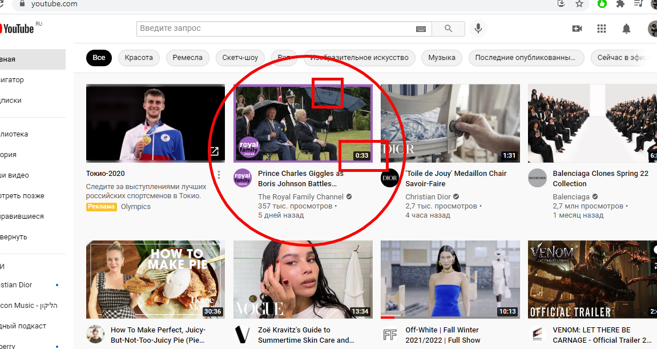Image resolution: width=657 pixels, height=349 pixels.
Task: Click the install app icon in address bar
Action: (561, 4)
